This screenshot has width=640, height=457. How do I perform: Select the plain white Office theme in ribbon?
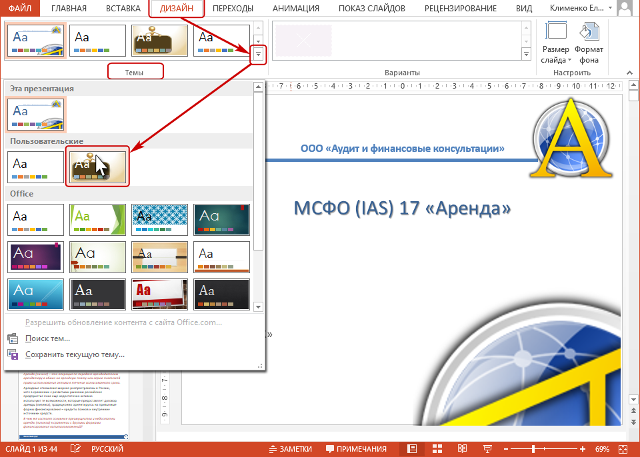(x=97, y=41)
